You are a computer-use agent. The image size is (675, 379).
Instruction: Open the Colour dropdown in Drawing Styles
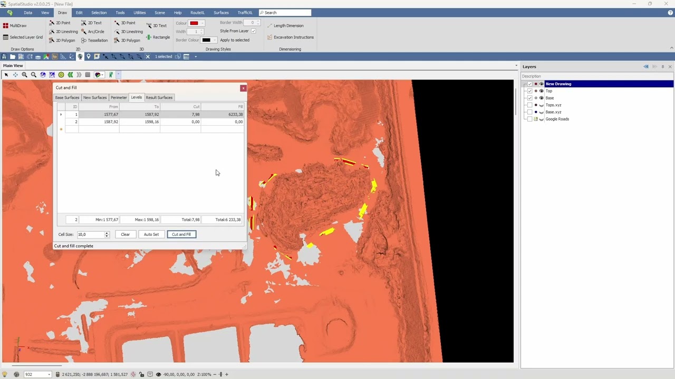[x=202, y=23]
